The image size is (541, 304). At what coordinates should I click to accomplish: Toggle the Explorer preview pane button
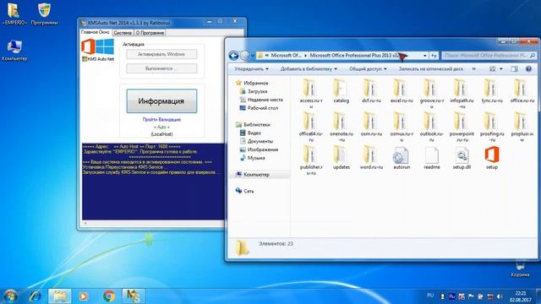(514, 69)
